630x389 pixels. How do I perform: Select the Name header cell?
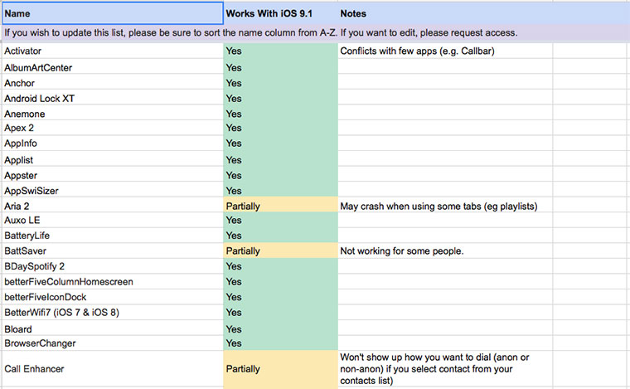(113, 13)
